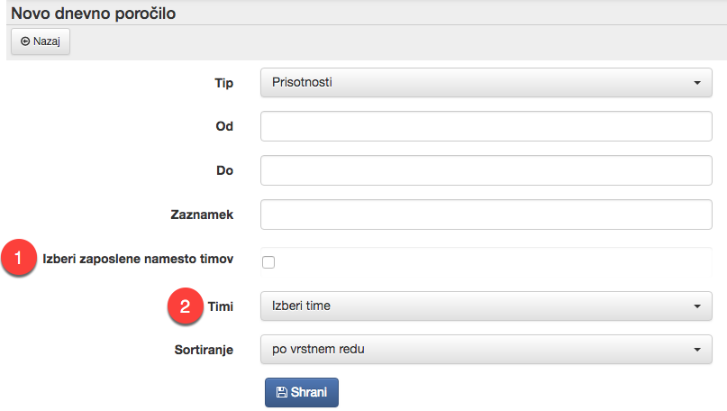The height and width of the screenshot is (411, 727).
Task: Open the Sortiranje dropdown
Action: (x=486, y=349)
